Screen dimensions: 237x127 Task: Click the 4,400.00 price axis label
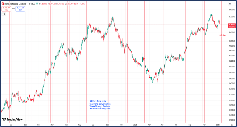(232, 56)
